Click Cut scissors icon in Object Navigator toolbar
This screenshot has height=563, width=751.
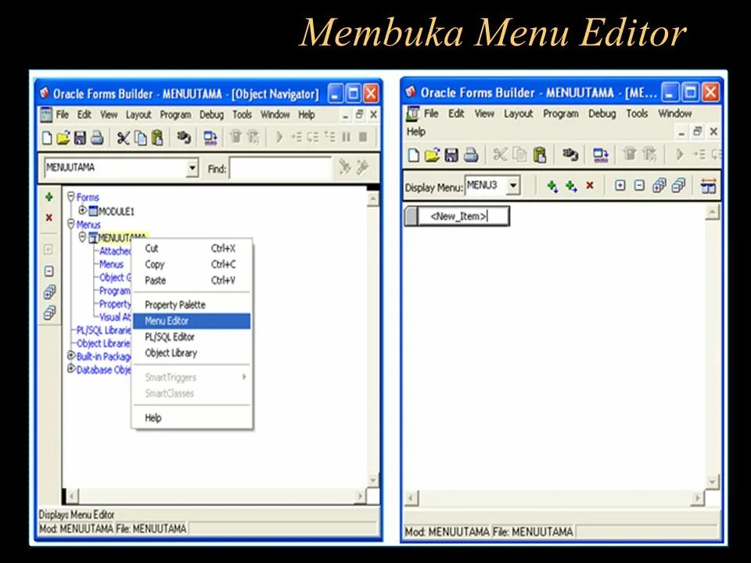[x=123, y=138]
